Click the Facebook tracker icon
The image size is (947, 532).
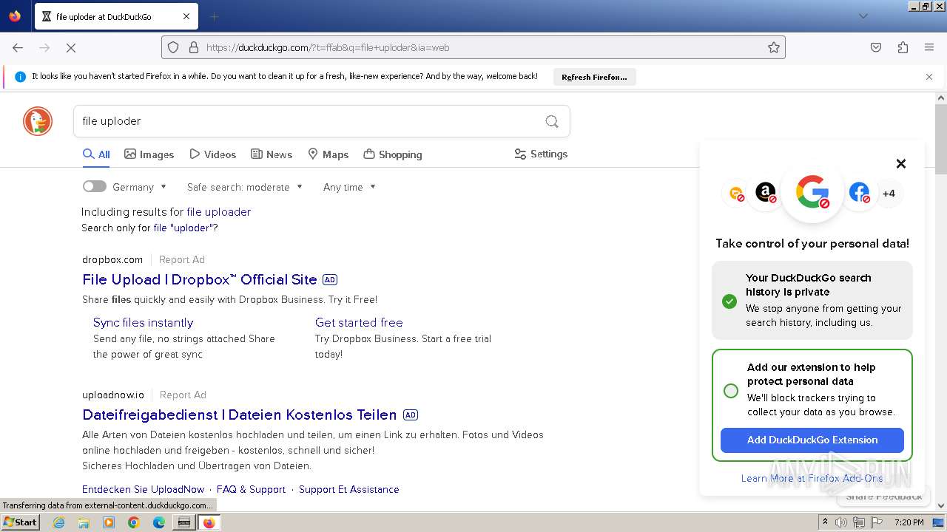859,193
